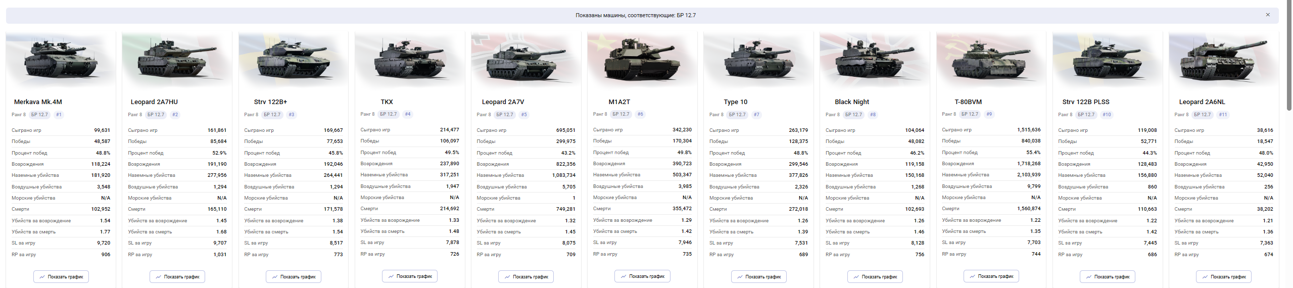Click filter text Показаны машины, соответствующие: БР 12.7

(x=636, y=16)
